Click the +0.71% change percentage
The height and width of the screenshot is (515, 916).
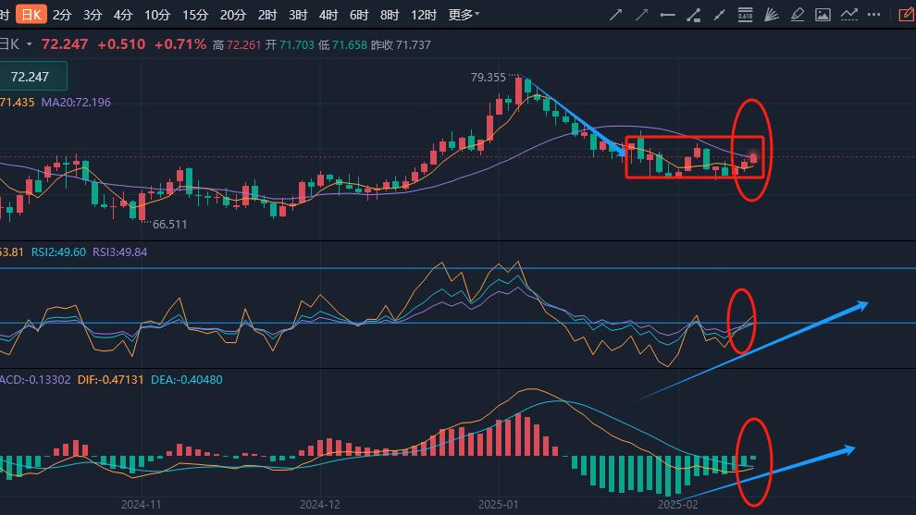pyautogui.click(x=179, y=44)
